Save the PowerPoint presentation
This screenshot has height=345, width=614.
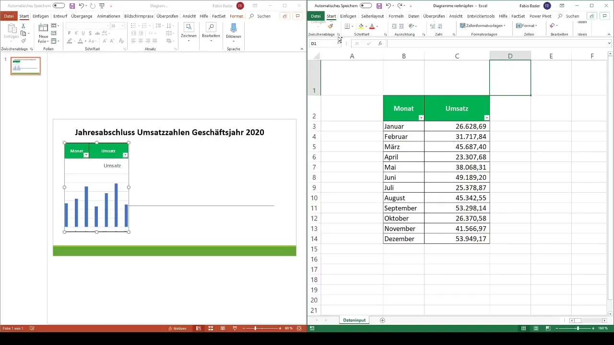(72, 6)
